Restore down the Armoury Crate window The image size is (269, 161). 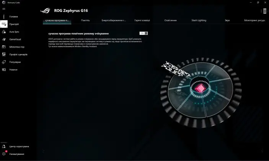click(x=258, y=2)
